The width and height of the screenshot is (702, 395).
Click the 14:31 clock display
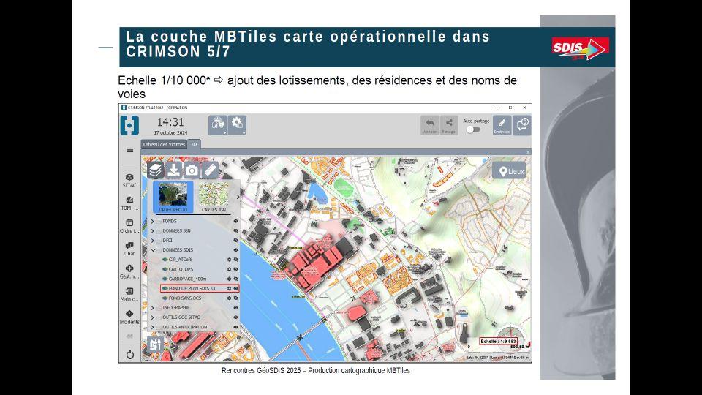(x=170, y=122)
